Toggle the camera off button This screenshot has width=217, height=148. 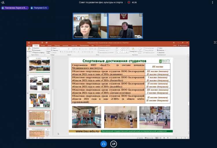tap(113, 144)
